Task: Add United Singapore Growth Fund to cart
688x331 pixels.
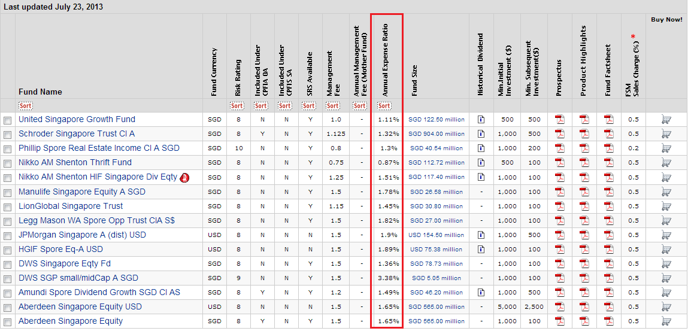Action: [x=666, y=119]
